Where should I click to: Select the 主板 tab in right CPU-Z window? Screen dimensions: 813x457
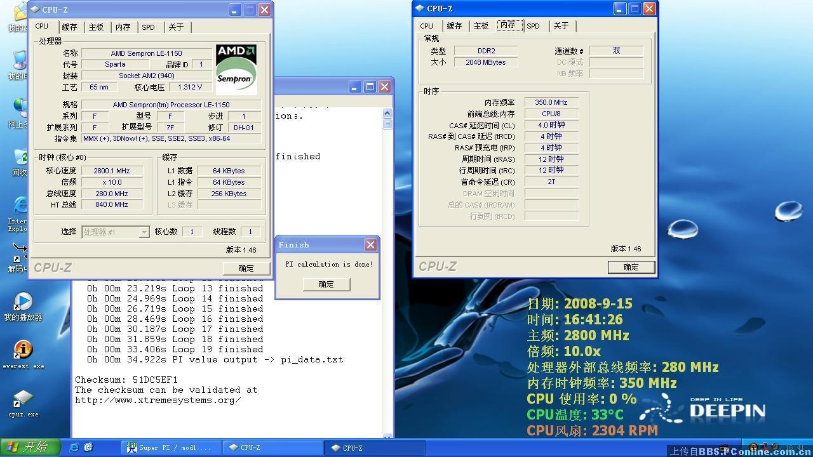[481, 26]
